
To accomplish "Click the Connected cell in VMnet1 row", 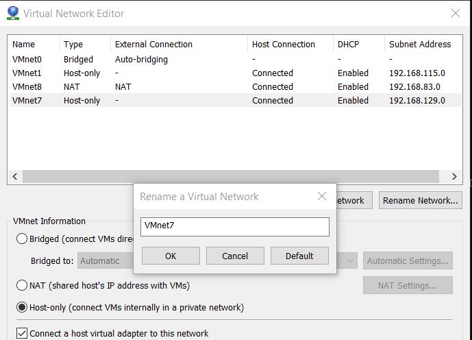I will pos(273,73).
